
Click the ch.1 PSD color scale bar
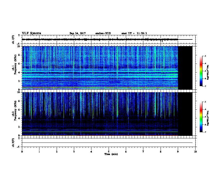point(201,71)
